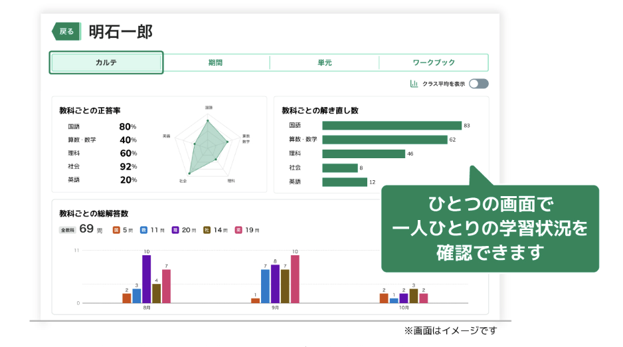Click the 理科 bar showing 46
Image resolution: width=623 pixels, height=347 pixels.
(363, 154)
